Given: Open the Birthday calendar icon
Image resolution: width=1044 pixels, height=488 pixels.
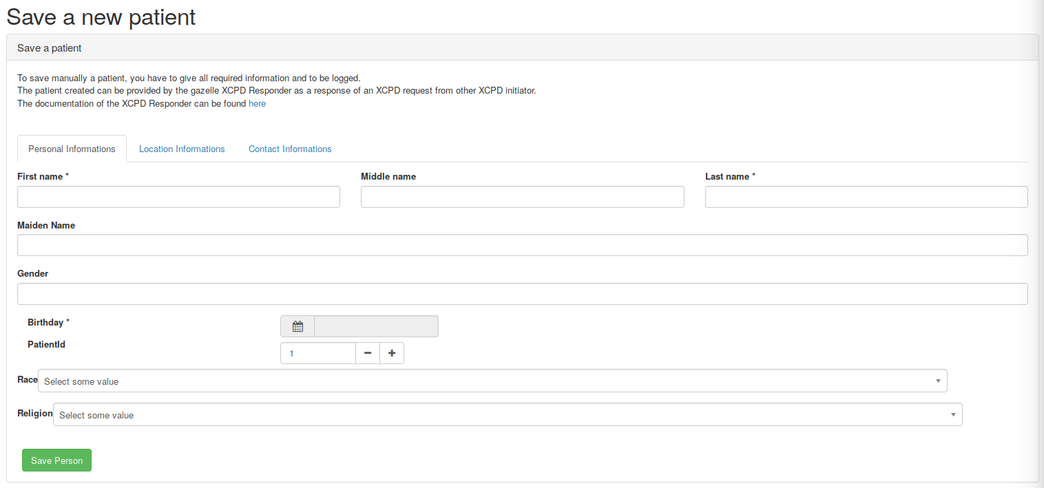Looking at the screenshot, I should [297, 326].
